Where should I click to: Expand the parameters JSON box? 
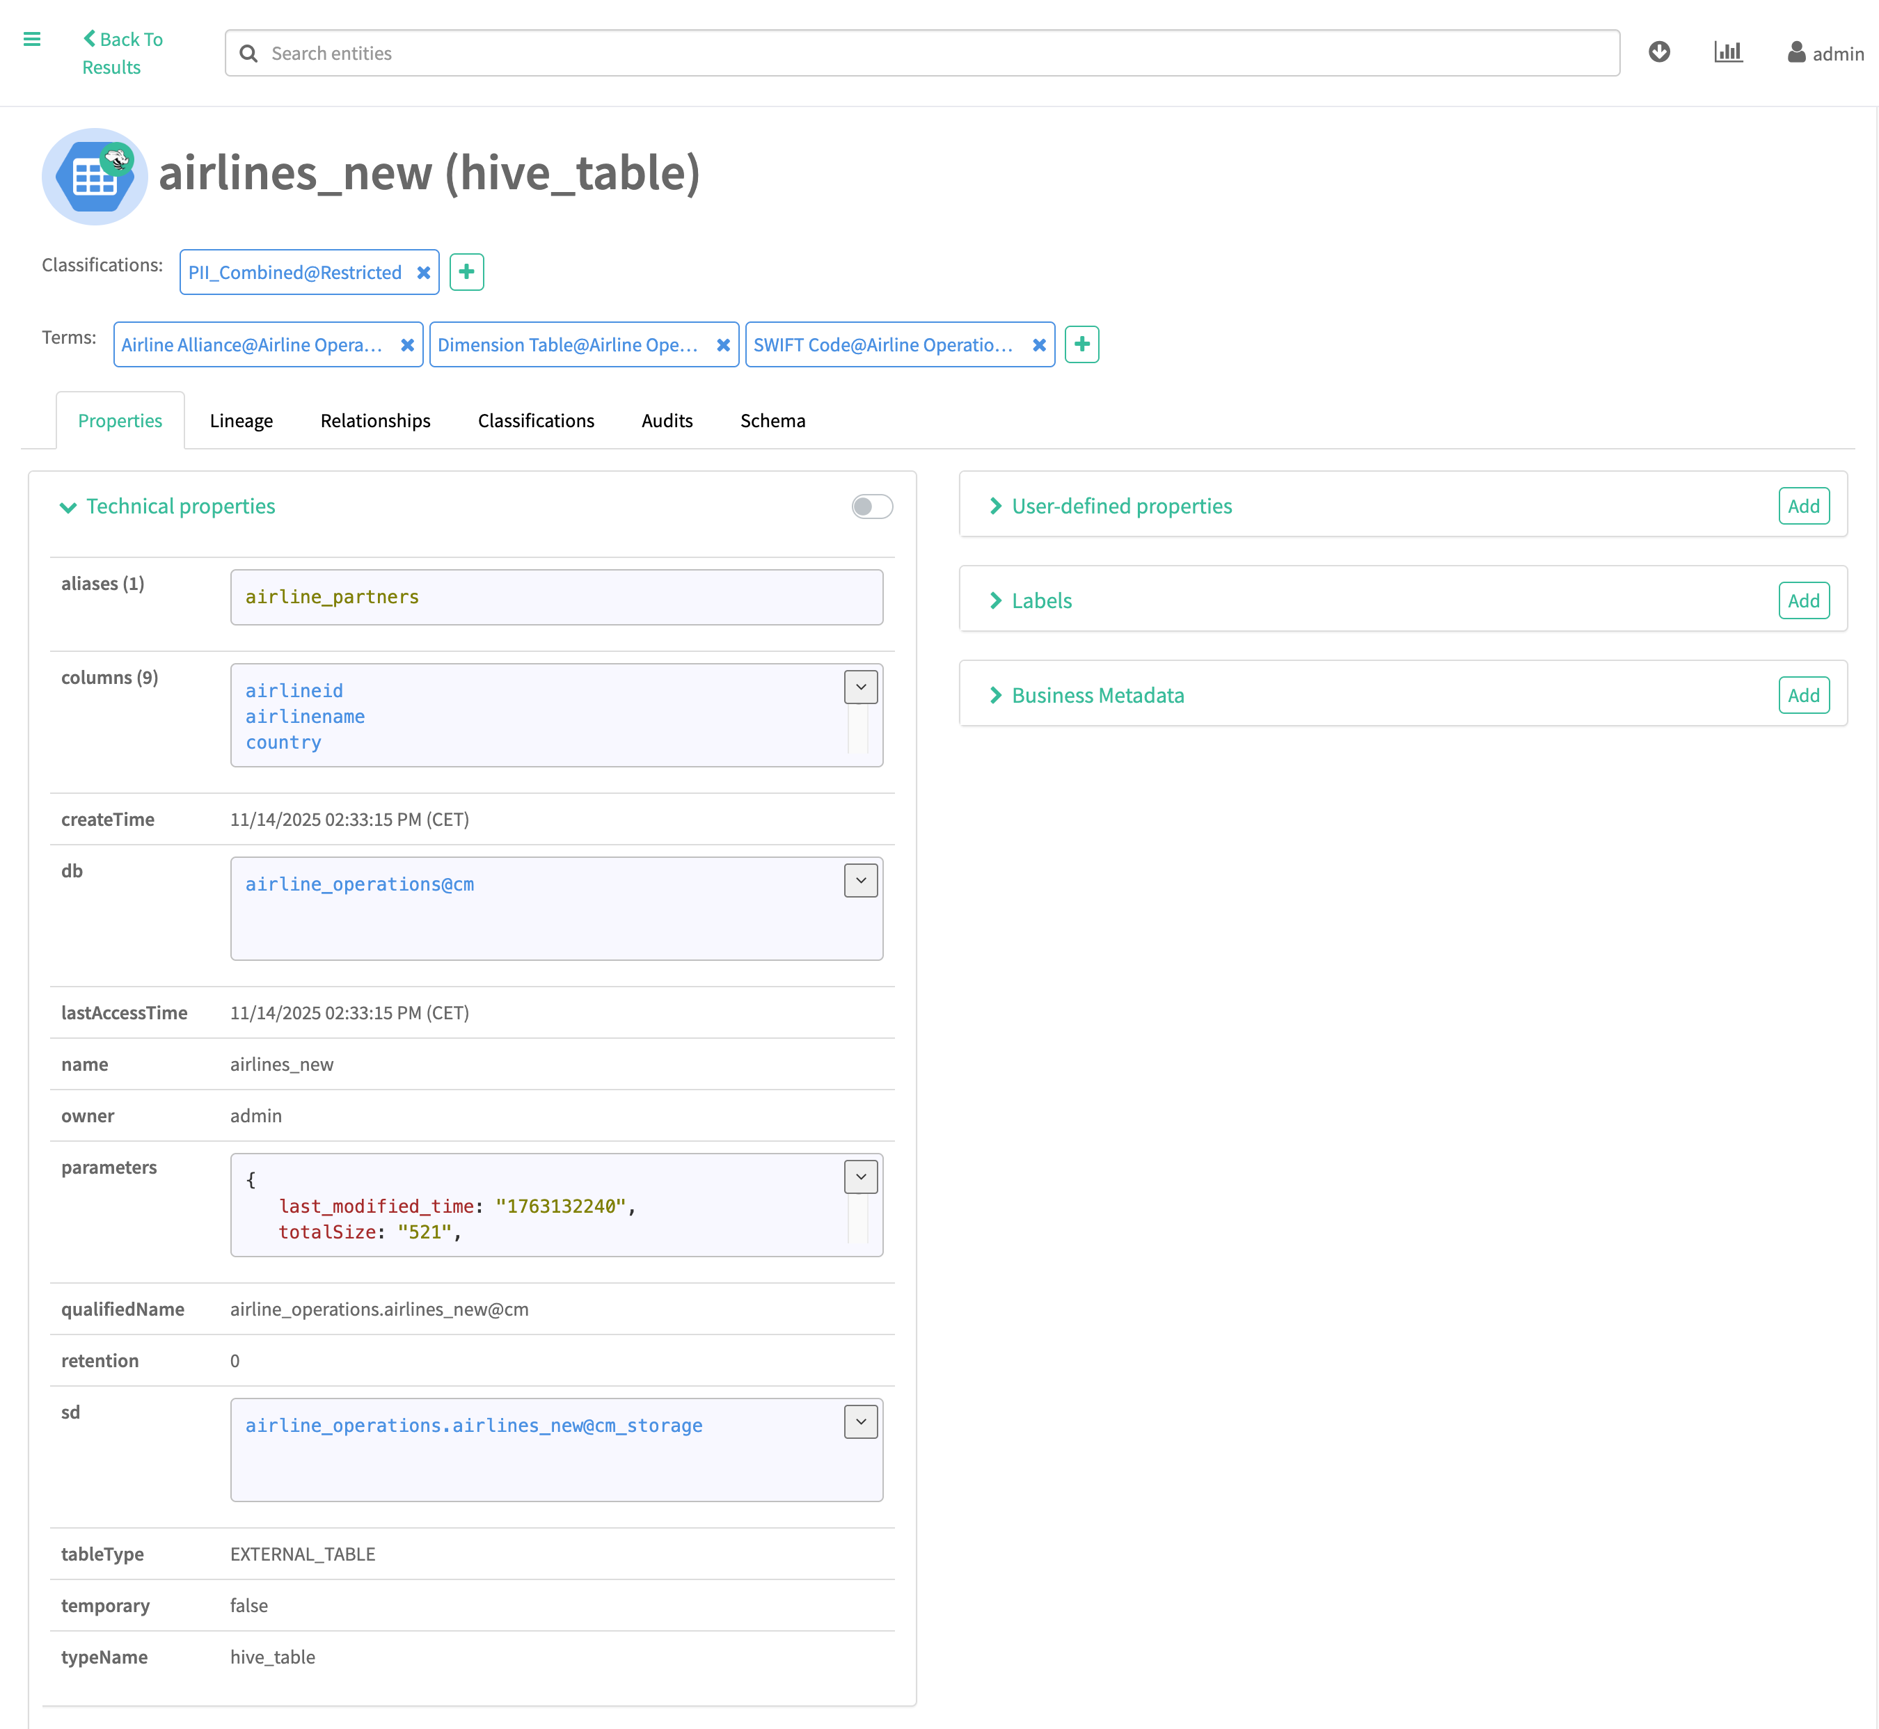point(860,1176)
